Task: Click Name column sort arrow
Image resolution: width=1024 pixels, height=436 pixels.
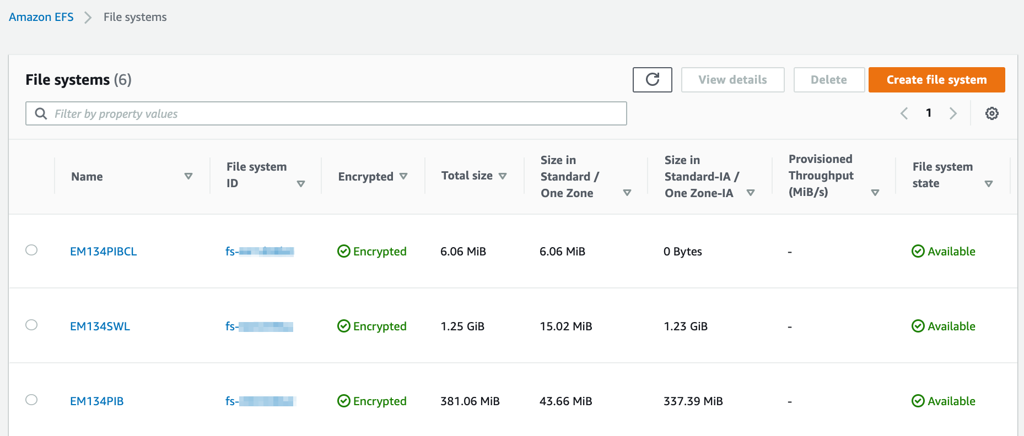Action: pos(188,176)
